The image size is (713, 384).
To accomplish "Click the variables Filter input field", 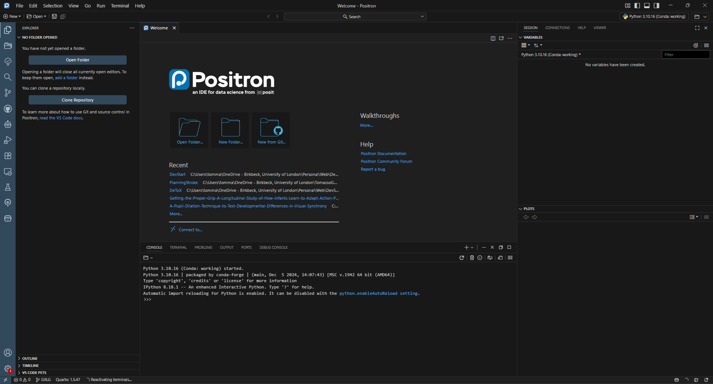I will point(685,55).
